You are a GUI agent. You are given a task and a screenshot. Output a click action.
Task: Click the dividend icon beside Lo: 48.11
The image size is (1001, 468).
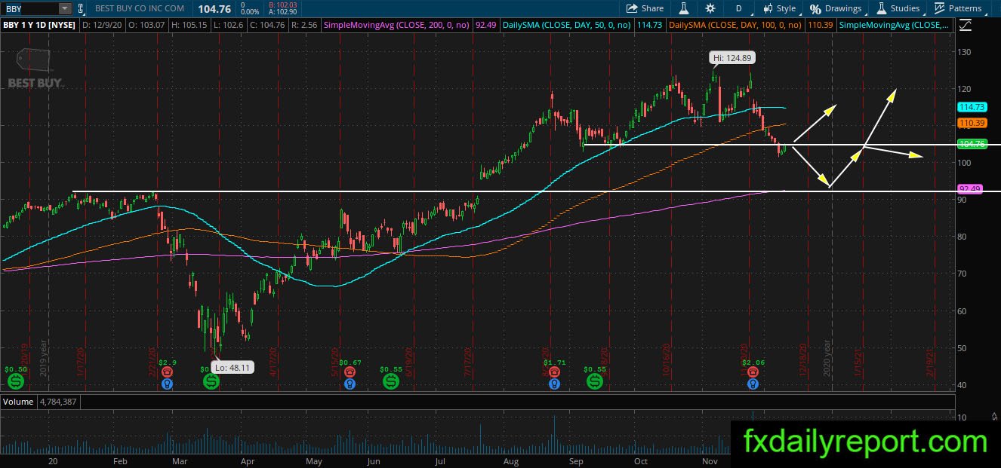(x=211, y=381)
